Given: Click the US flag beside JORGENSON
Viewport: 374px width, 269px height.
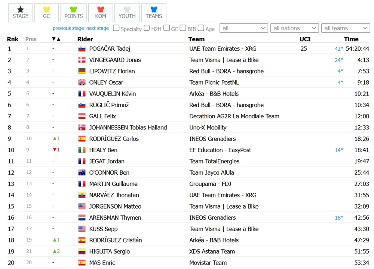Looking at the screenshot, I should (x=82, y=206).
